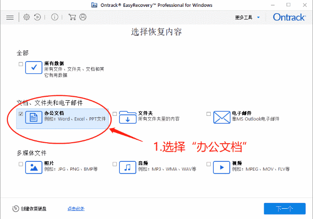The image size is (313, 219).
Task: Click the 视频 play icon
Action: coord(222,167)
